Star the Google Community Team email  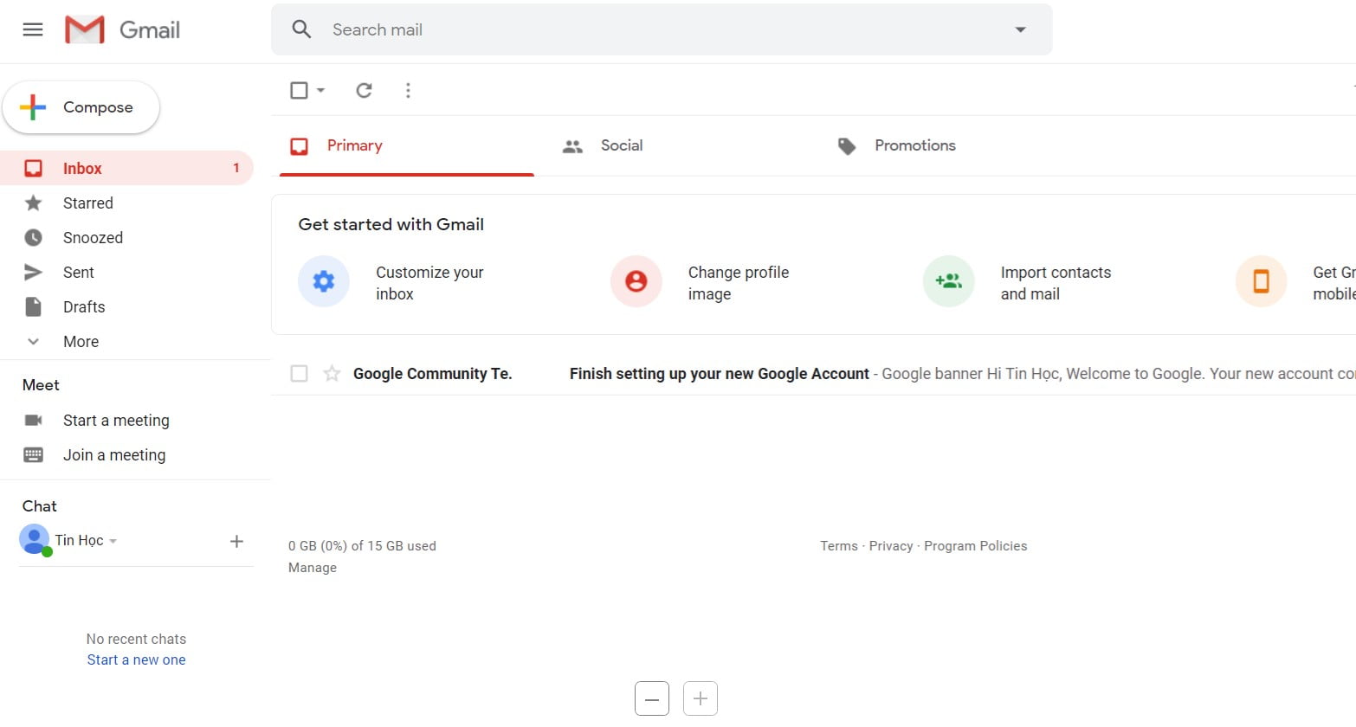[332, 373]
